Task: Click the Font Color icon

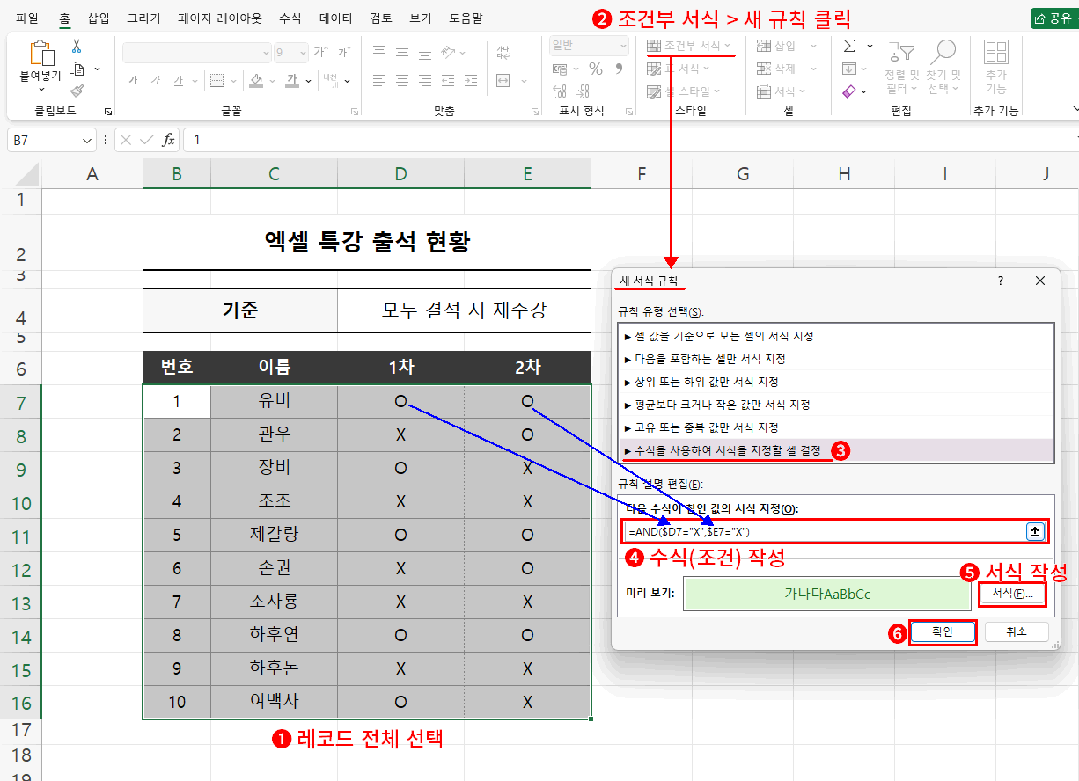Action: point(293,80)
